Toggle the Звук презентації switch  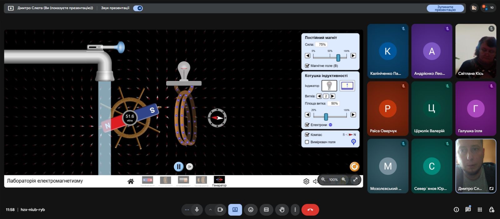point(138,8)
